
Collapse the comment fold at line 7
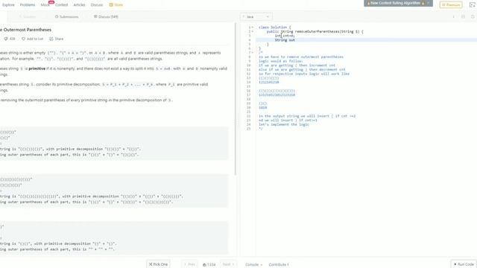point(253,53)
